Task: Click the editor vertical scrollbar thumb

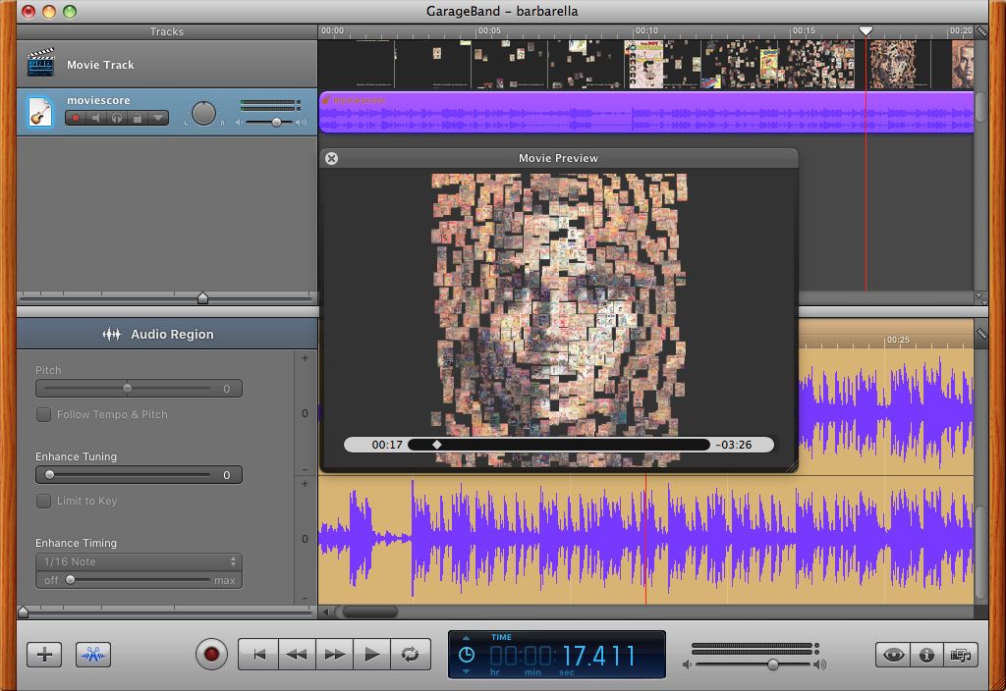Action: pyautogui.click(x=980, y=553)
